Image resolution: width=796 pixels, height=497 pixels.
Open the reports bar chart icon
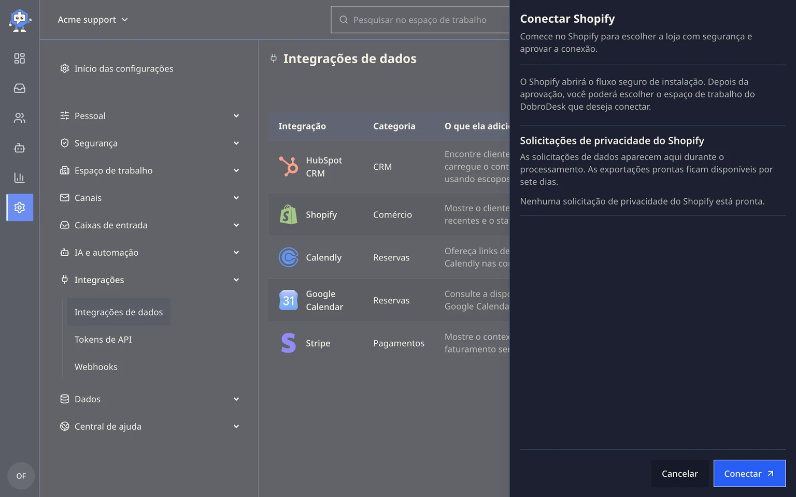(20, 178)
